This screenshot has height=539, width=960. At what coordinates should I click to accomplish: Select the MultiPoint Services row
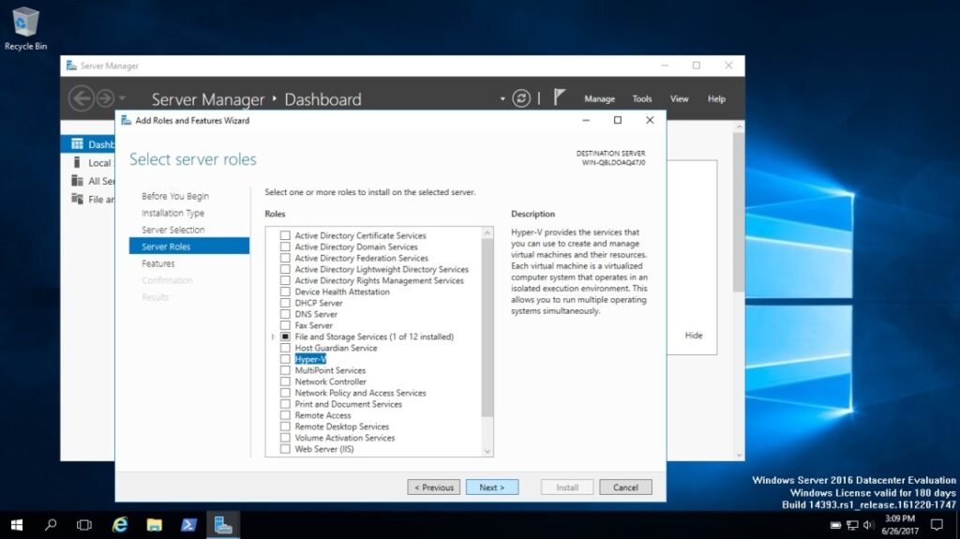pyautogui.click(x=330, y=370)
